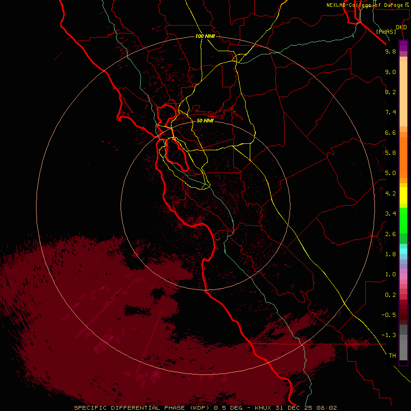Click the 1.0 scale value
The height and width of the screenshot is (411, 411).
click(390, 274)
